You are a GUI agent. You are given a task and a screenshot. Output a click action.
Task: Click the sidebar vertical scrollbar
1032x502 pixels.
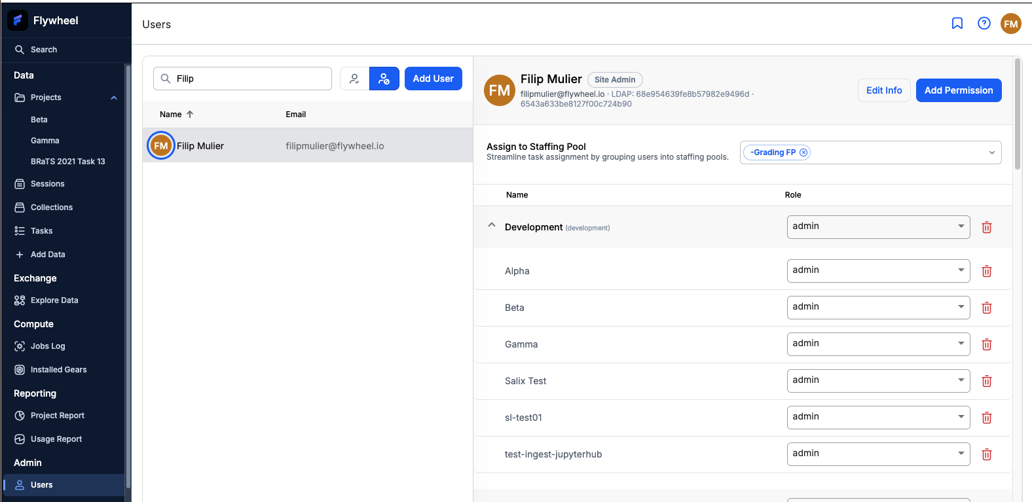pyautogui.click(x=128, y=275)
